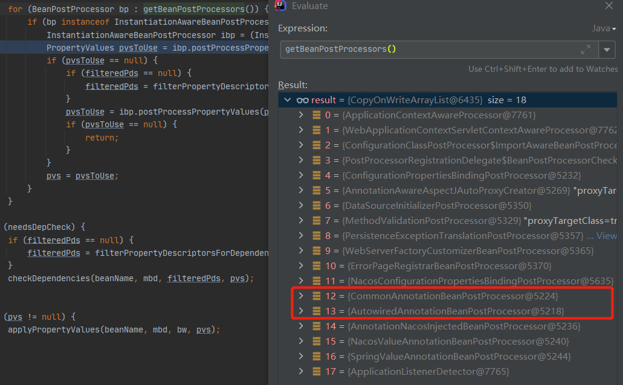Expand item 15 NacosValueAnnotationBeanPostProcessor

pos(301,341)
